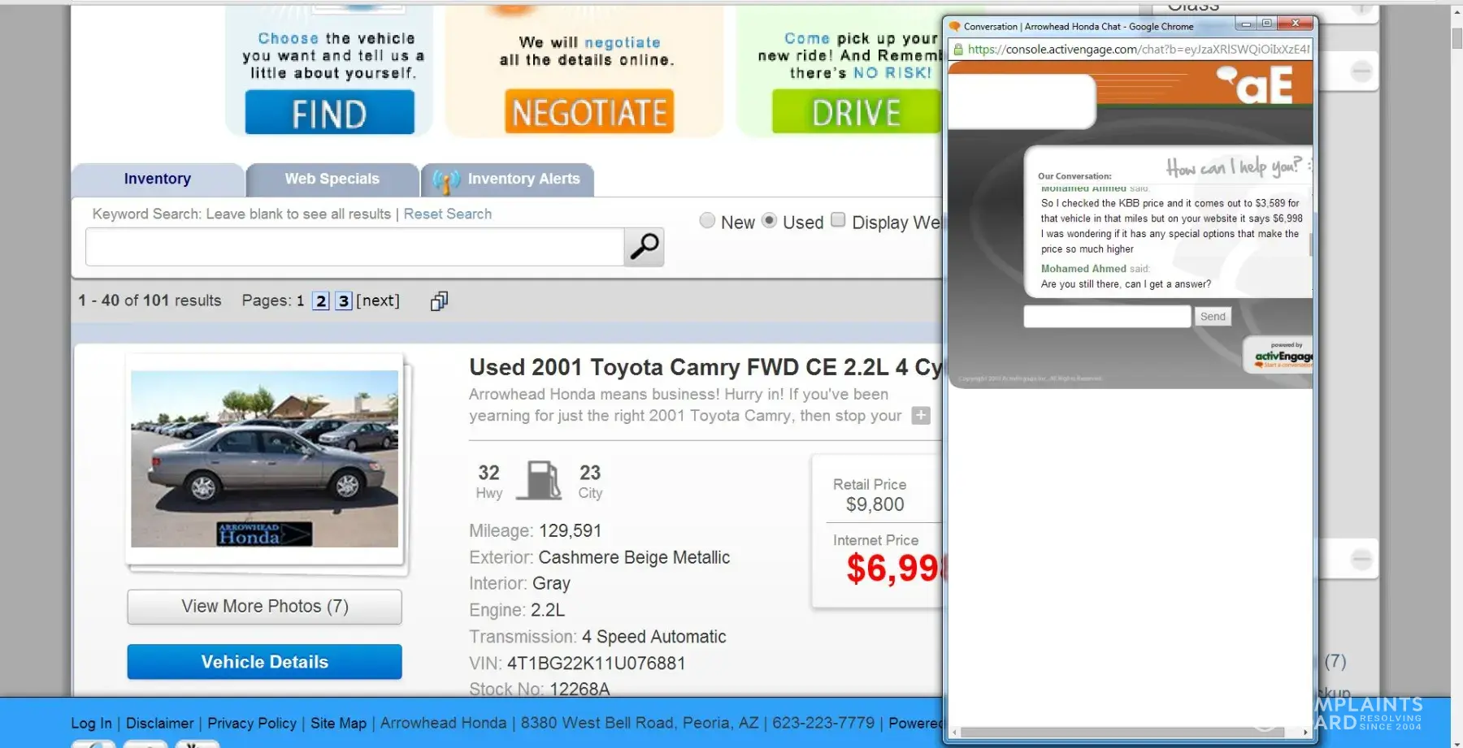
Task: Click Send in the chat window
Action: tap(1212, 317)
